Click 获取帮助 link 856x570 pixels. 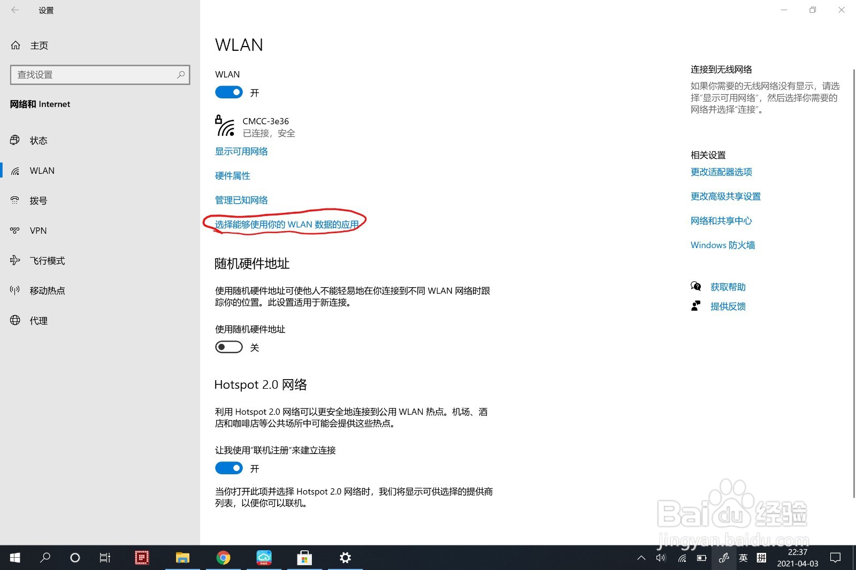click(728, 287)
